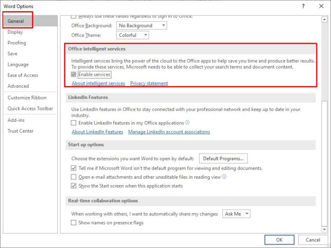Open the Proofing options category
Viewport: 331px width, 248px height.
coord(17,43)
